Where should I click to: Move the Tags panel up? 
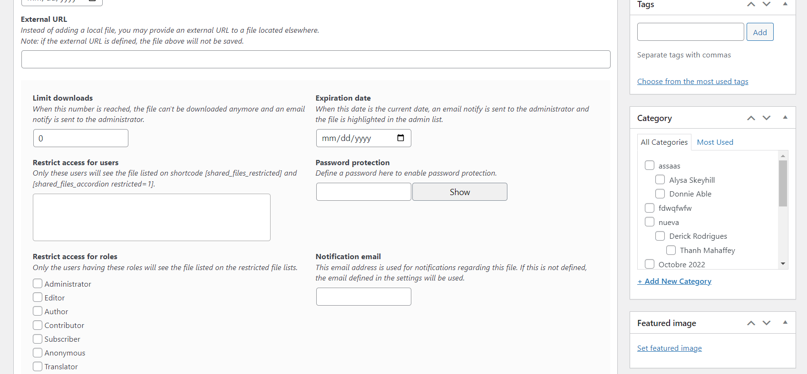pos(751,4)
